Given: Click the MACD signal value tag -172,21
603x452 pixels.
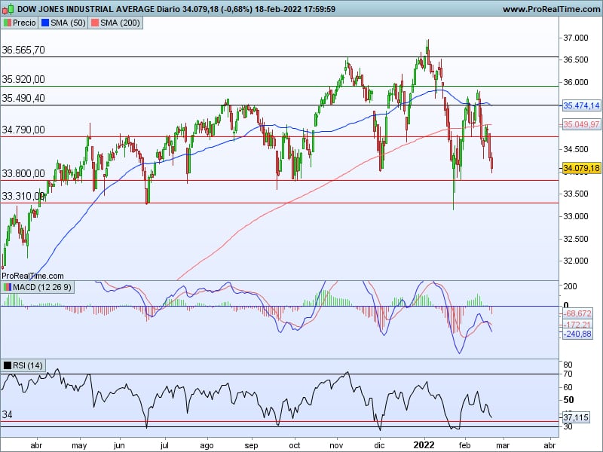Looking at the screenshot, I should pyautogui.click(x=577, y=325).
